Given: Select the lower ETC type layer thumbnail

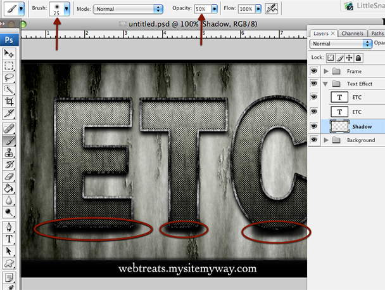Looking at the screenshot, I should click(339, 112).
